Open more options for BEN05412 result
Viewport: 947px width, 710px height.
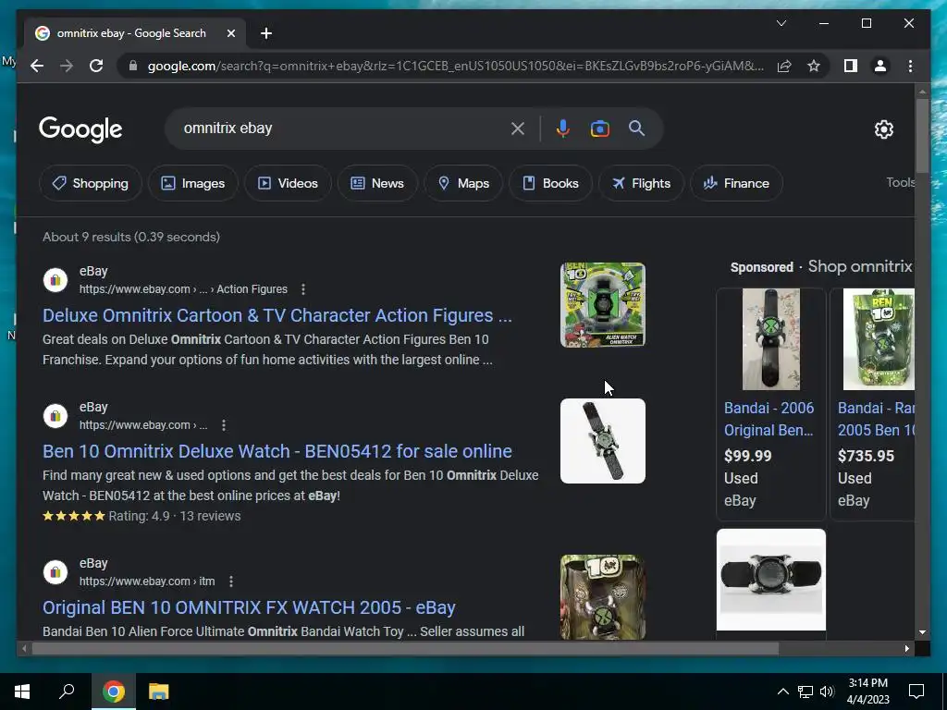[224, 425]
